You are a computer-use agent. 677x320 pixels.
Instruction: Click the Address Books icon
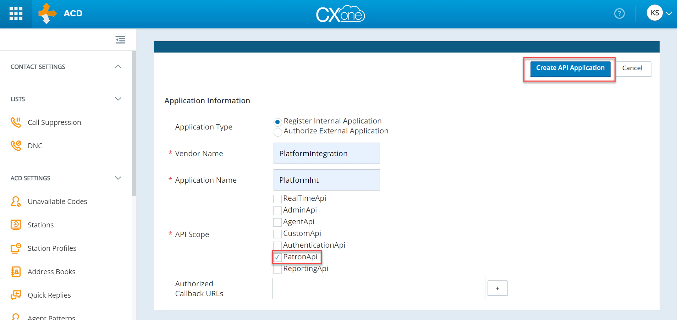[16, 272]
